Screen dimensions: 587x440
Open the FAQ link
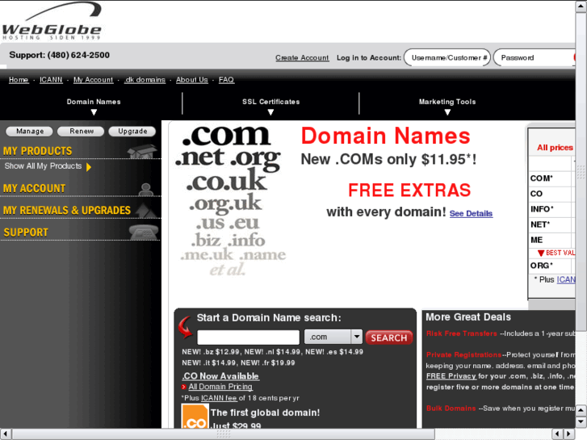[227, 80]
